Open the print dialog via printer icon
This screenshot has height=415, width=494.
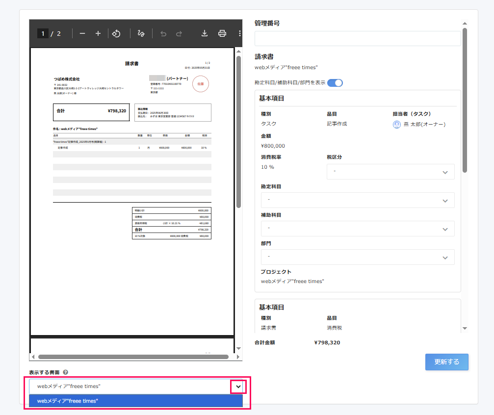(x=222, y=33)
